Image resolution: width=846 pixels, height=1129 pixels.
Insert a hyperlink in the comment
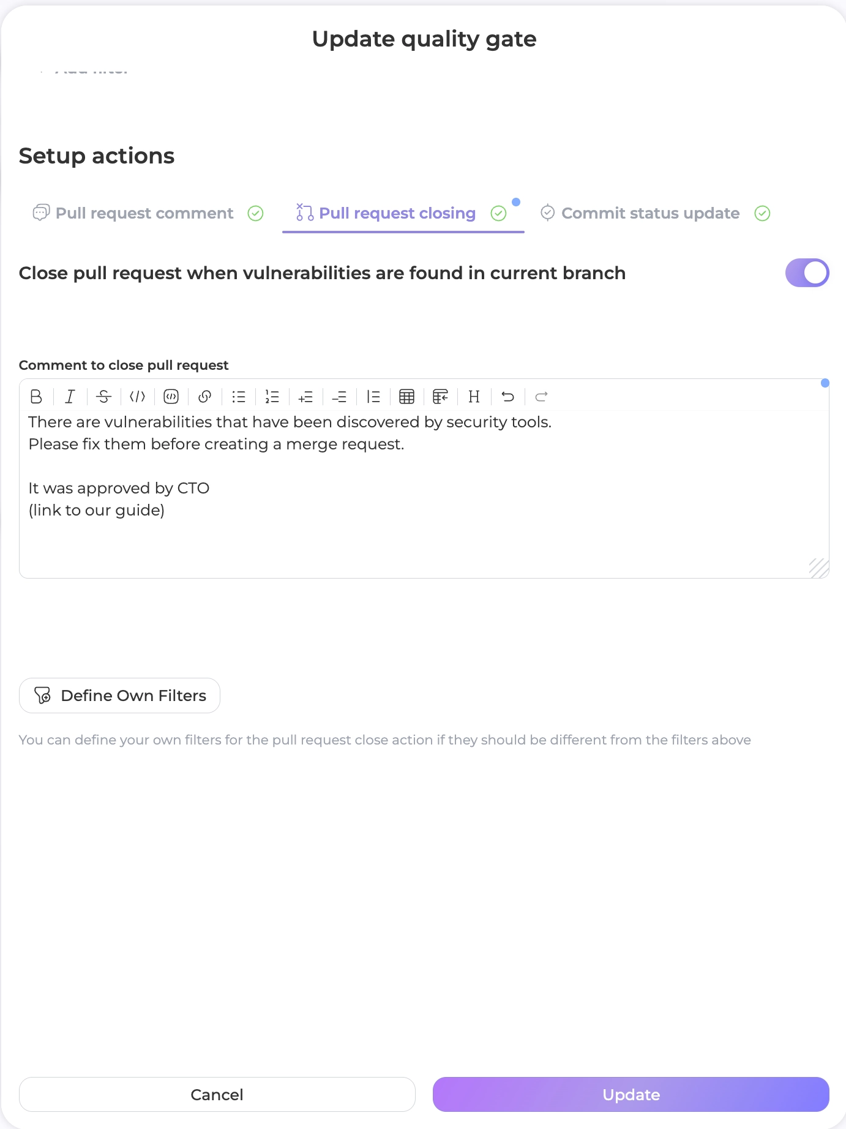point(205,397)
